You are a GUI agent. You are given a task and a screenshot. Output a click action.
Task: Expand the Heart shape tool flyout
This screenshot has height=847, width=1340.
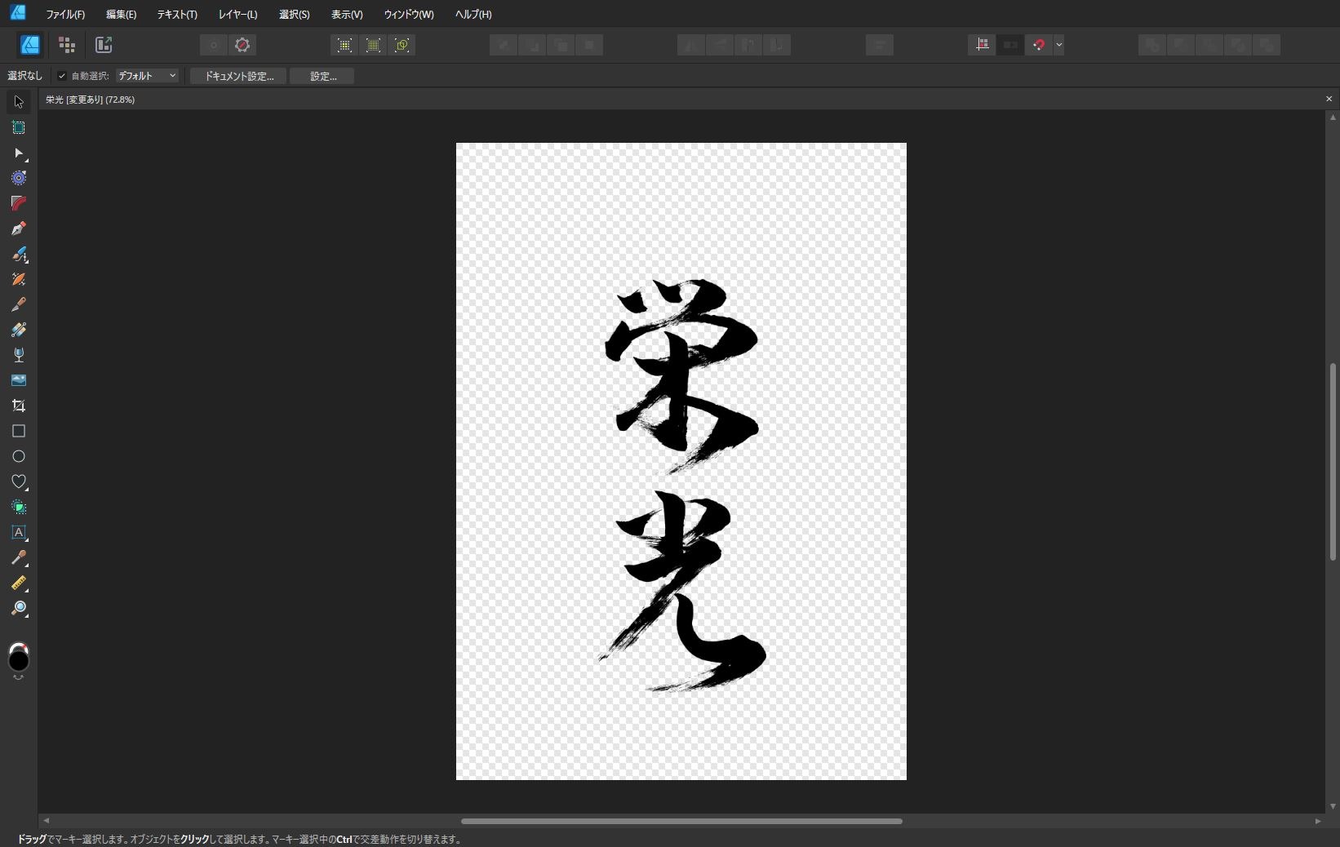19,482
